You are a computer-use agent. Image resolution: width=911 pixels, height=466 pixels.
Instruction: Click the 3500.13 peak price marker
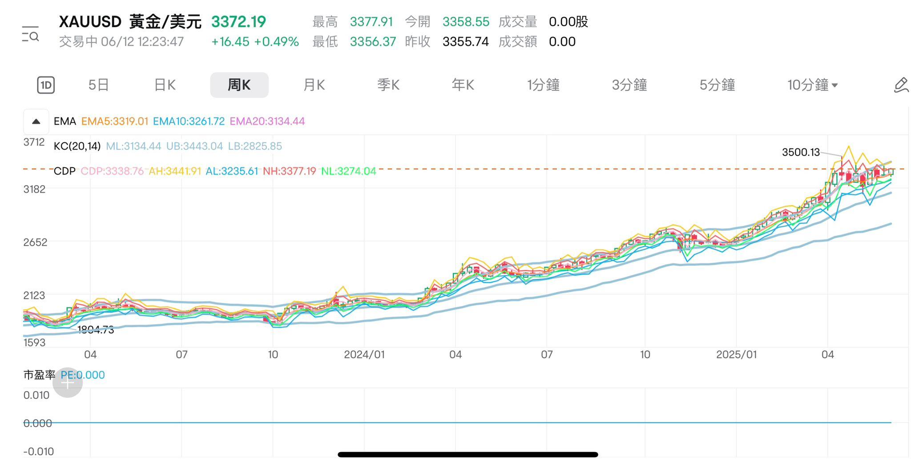800,152
